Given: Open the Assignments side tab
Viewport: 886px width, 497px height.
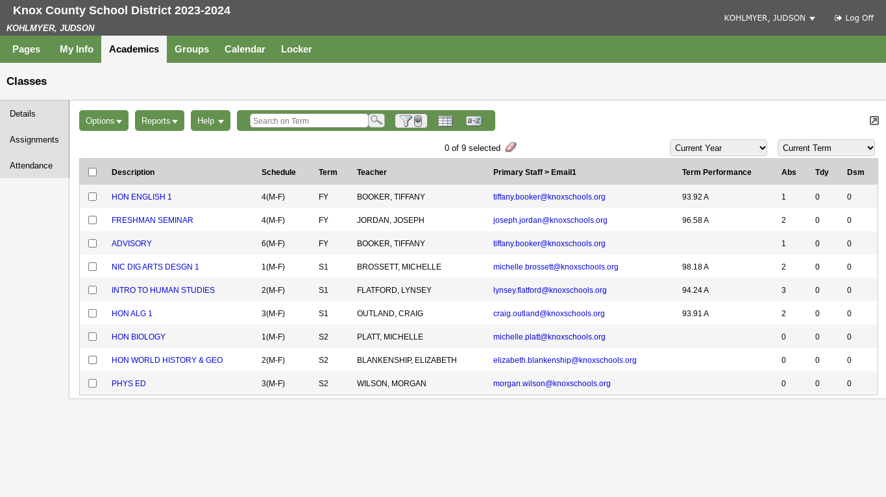Looking at the screenshot, I should 34,139.
